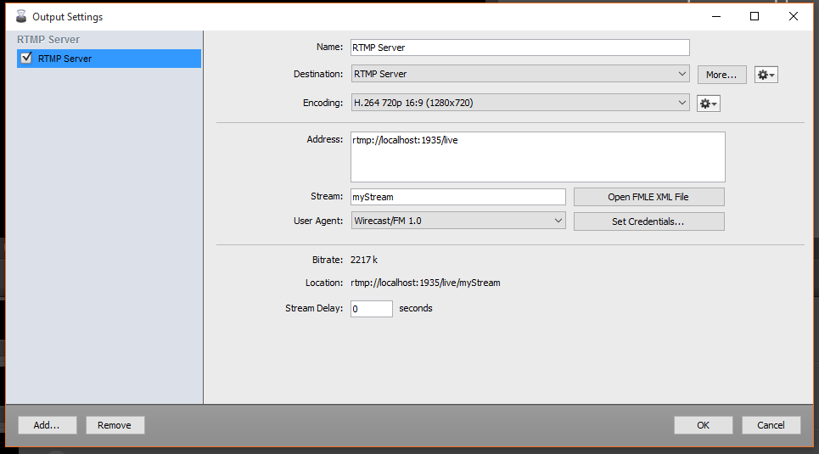
Task: Confirm settings with OK
Action: click(x=703, y=425)
